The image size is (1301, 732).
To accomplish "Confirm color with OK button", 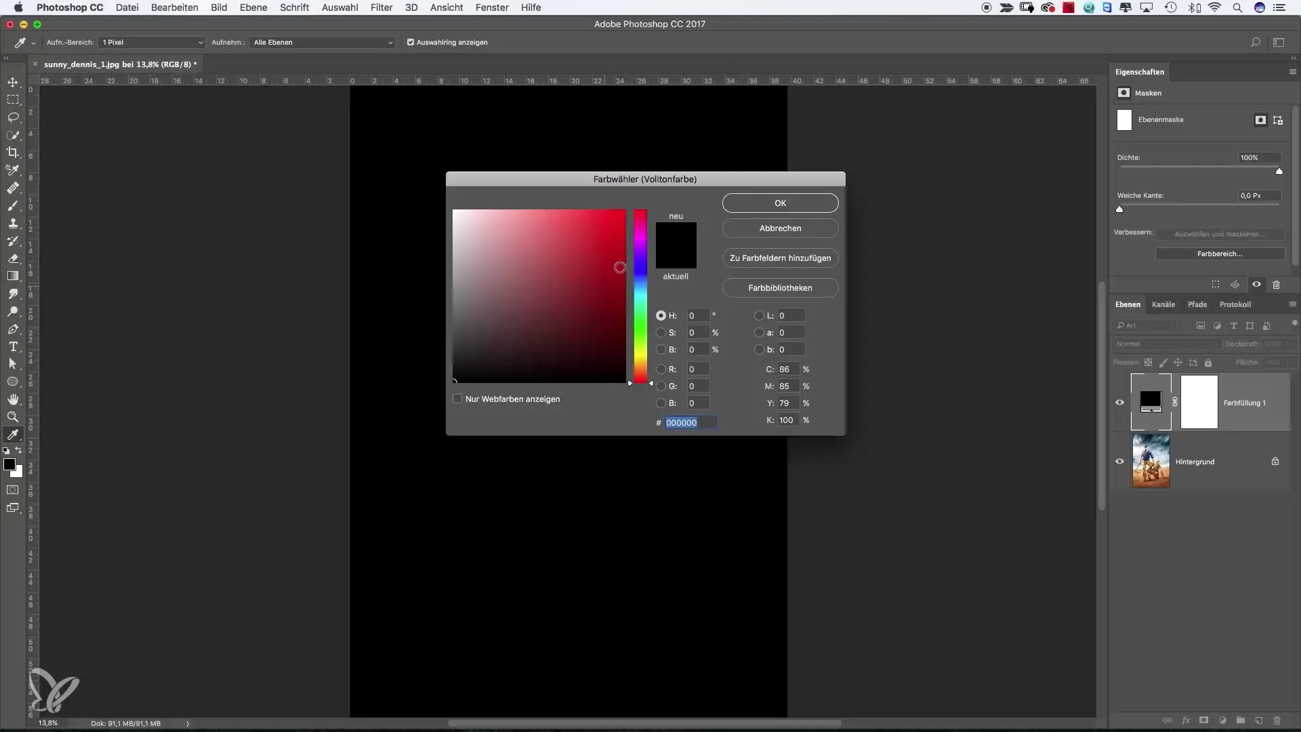I will [781, 203].
